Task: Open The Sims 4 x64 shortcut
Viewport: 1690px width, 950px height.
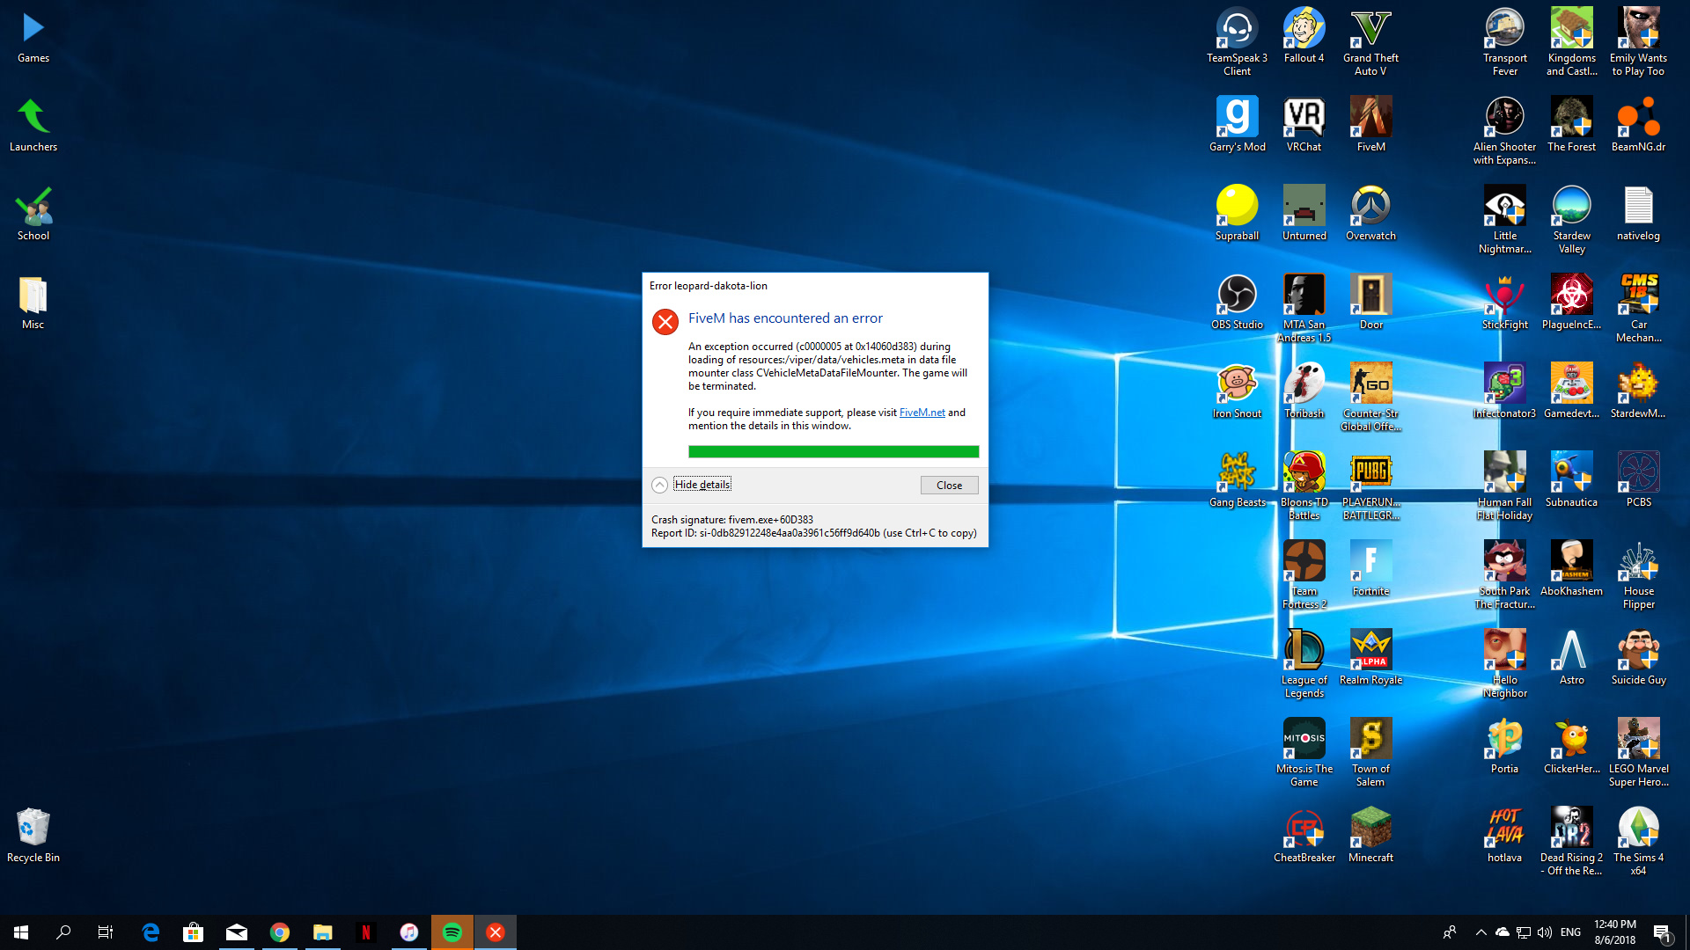Action: [1638, 842]
